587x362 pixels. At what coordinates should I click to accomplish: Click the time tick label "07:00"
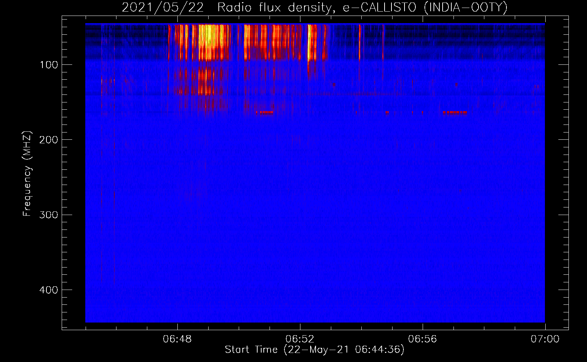(x=545, y=339)
